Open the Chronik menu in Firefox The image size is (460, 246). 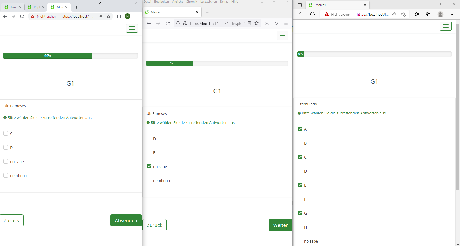click(x=191, y=2)
